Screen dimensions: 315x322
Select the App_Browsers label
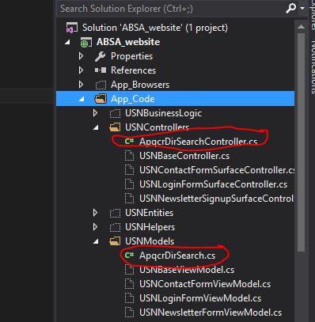[x=140, y=85]
